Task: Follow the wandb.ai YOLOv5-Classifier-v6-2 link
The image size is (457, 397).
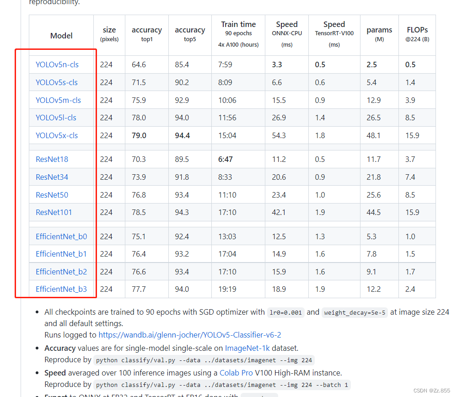Action: coord(190,335)
